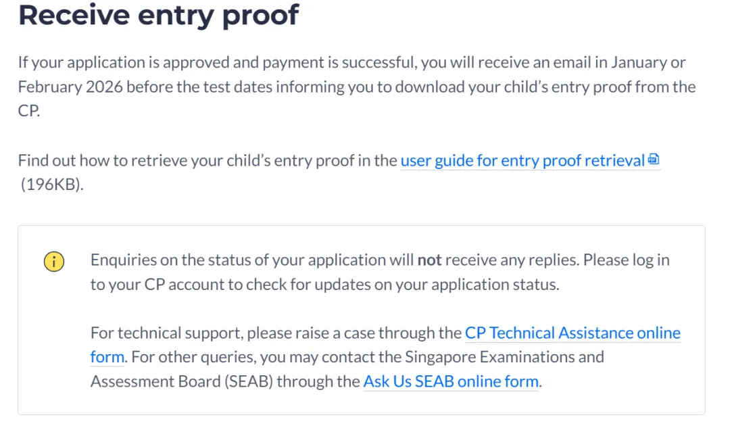
Task: Click the PDF file icon beside user guide link
Action: tap(653, 160)
